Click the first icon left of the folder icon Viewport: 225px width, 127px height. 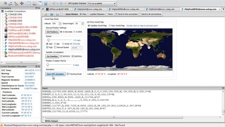[x=46, y=14]
